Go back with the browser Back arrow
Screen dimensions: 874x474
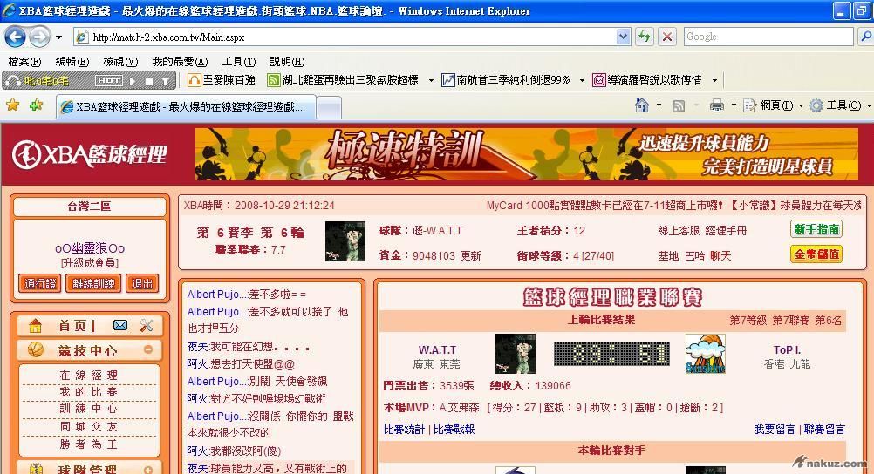[x=15, y=37]
